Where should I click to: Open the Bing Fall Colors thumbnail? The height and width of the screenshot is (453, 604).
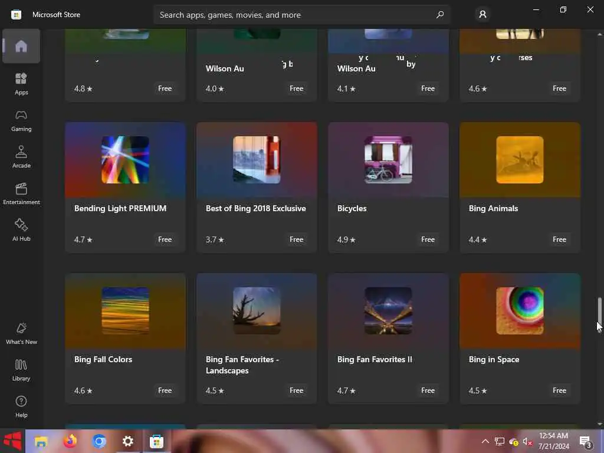pos(125,310)
